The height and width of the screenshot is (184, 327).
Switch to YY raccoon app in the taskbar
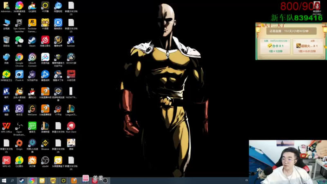pos(53,180)
